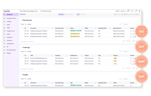Screen dimensions: 151x96
Task: Click the edit pencil icon in Audits row
Action: pyautogui.click(x=131, y=85)
